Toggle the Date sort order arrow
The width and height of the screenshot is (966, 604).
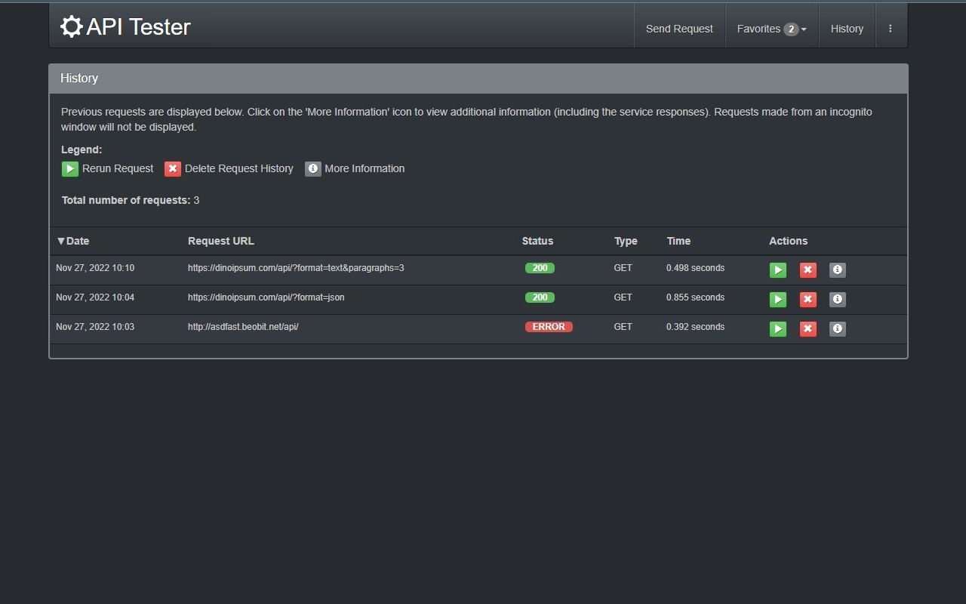coord(60,241)
